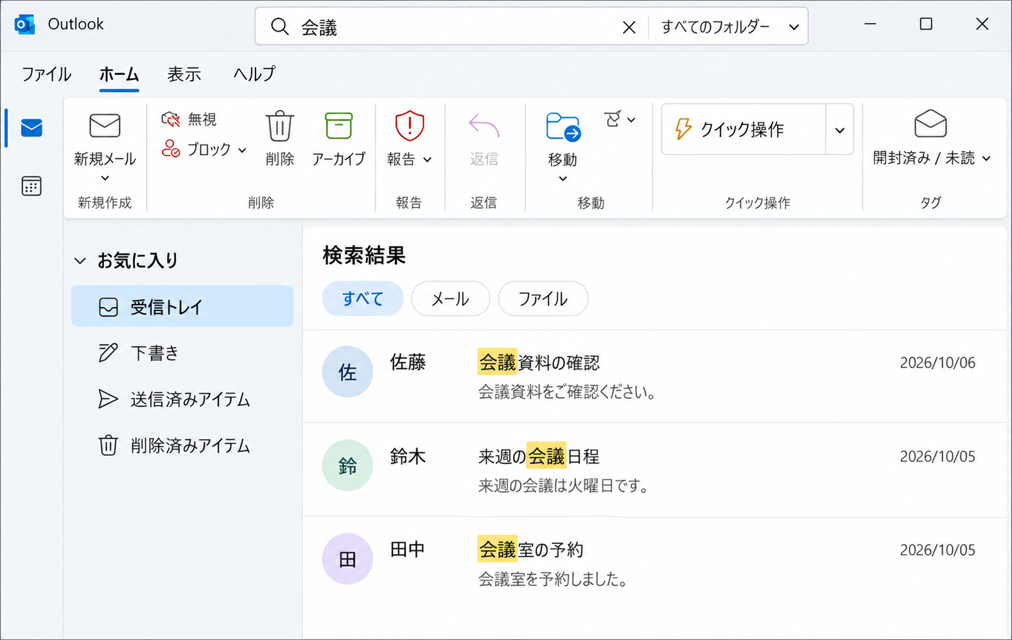Click the 返信 reply arrow icon
This screenshot has height=640, width=1012.
coord(484,126)
